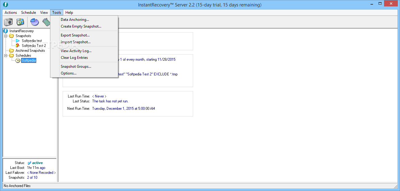The height and width of the screenshot is (191, 400).
Task: Select Import Snapshot menu entry
Action: click(x=84, y=42)
